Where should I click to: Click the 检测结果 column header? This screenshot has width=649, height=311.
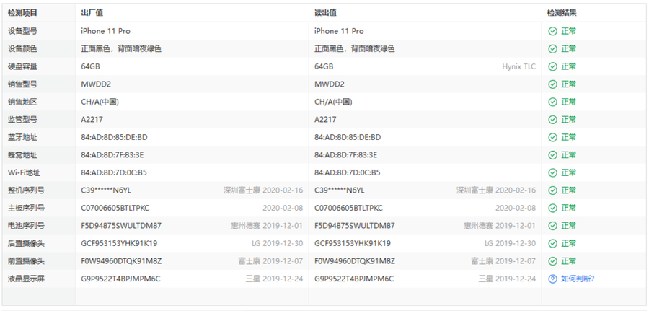[x=562, y=13]
